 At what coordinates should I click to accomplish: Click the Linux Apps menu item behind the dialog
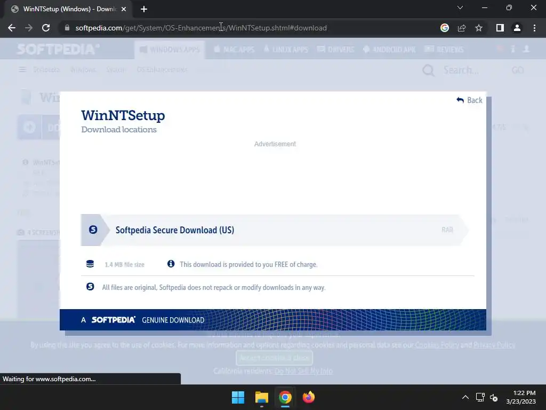point(286,50)
